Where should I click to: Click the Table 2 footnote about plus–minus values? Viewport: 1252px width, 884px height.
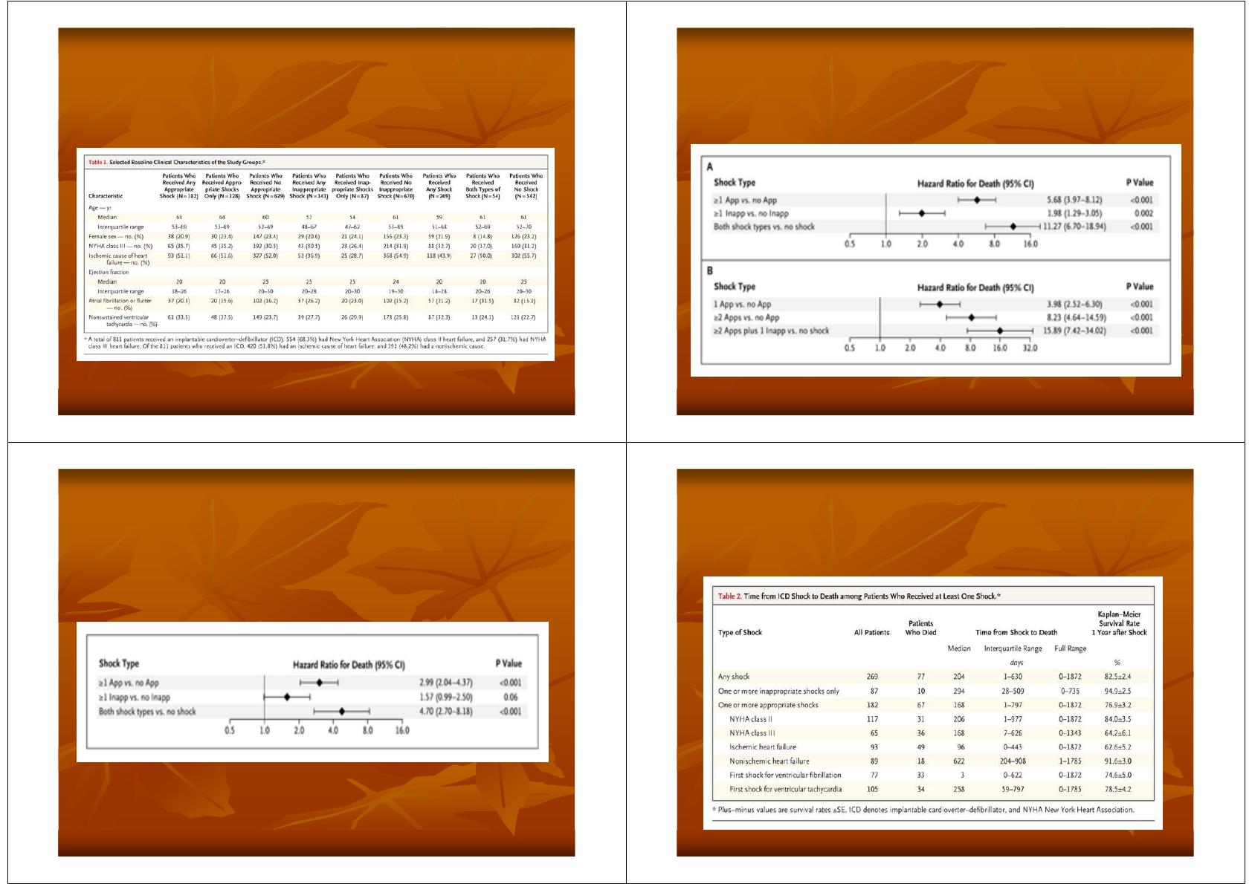pos(923,810)
